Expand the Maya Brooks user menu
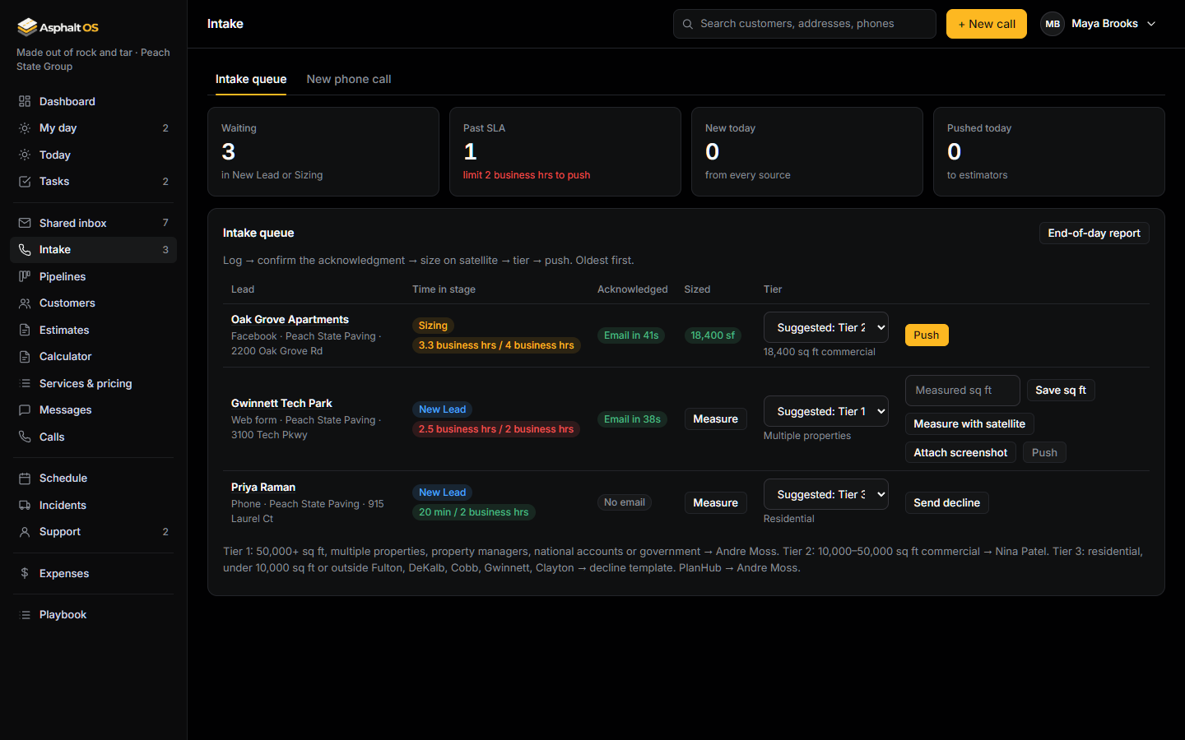This screenshot has width=1185, height=740. [x=1099, y=24]
